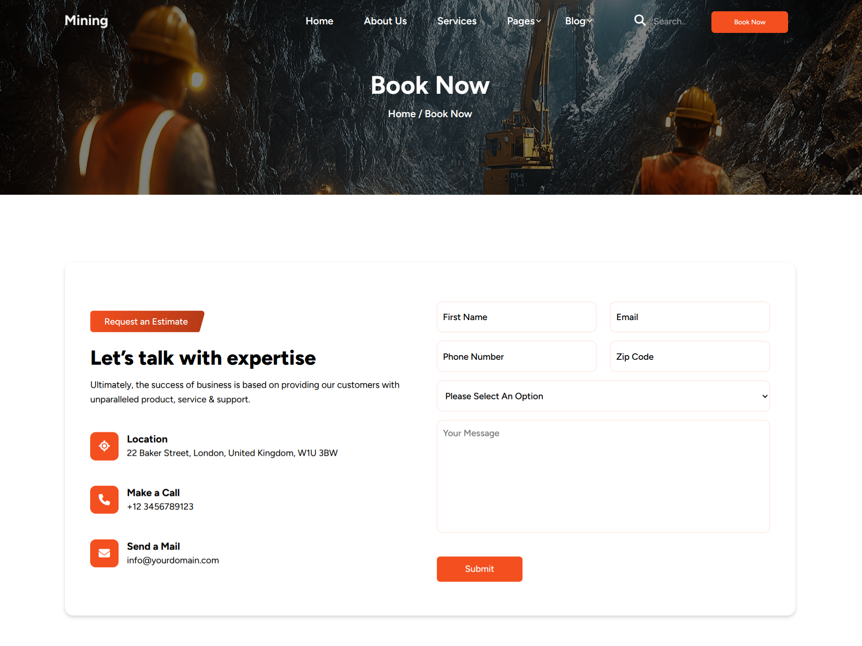The height and width of the screenshot is (646, 862).
Task: Focus the First Name field
Action: 516,317
